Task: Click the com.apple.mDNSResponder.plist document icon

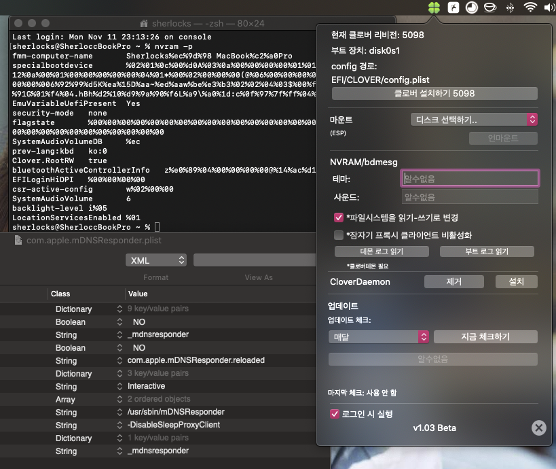Action: tap(18, 241)
